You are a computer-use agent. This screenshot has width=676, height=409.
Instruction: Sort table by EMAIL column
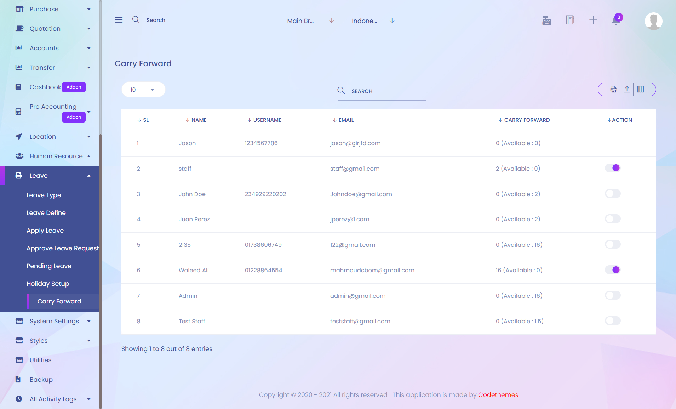click(343, 120)
